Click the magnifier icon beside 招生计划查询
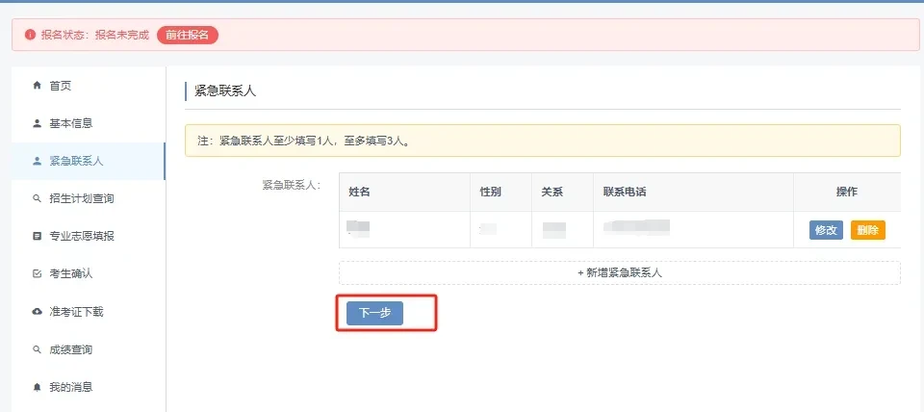Viewport: 924px width, 412px height. click(38, 198)
